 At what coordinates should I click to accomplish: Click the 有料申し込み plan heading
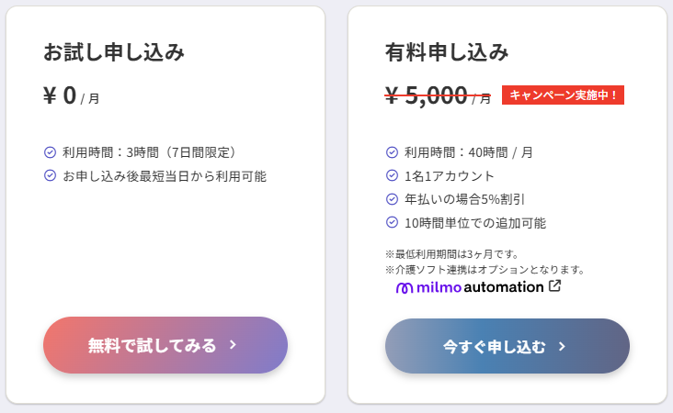click(447, 51)
